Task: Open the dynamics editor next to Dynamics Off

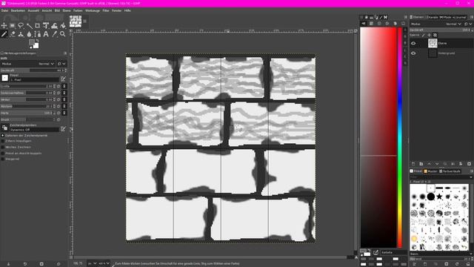Action: (x=63, y=129)
